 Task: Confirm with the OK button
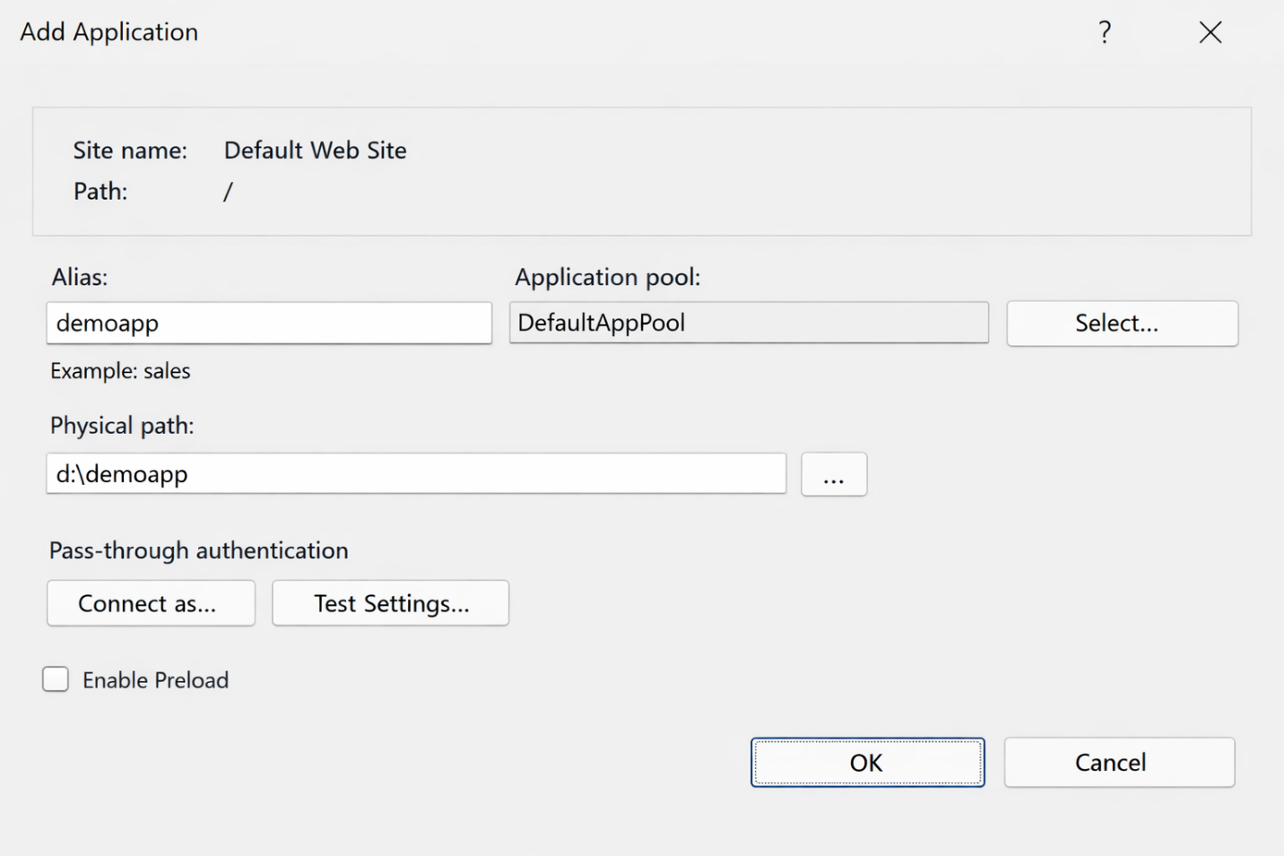click(867, 763)
